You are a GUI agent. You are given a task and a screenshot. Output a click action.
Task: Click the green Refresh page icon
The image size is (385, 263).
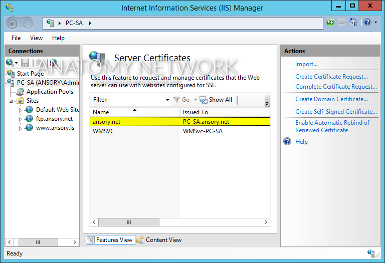(x=330, y=23)
